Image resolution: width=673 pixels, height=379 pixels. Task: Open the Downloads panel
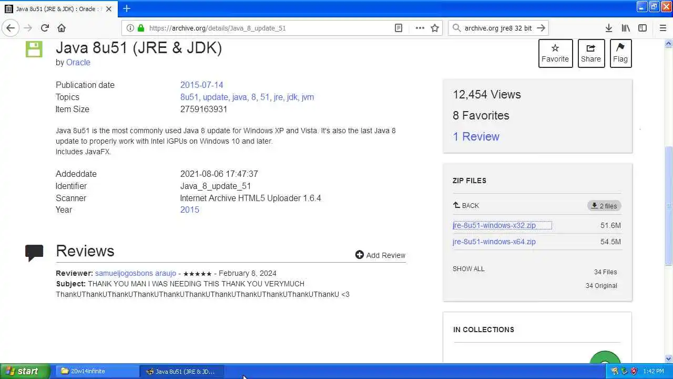point(608,28)
